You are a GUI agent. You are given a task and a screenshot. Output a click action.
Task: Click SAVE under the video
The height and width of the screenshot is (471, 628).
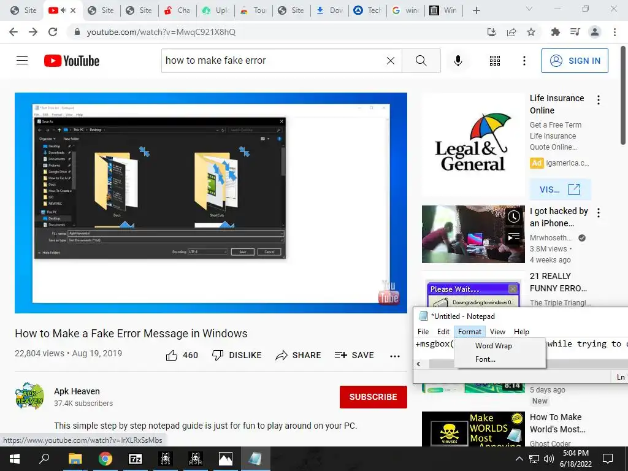tap(354, 355)
